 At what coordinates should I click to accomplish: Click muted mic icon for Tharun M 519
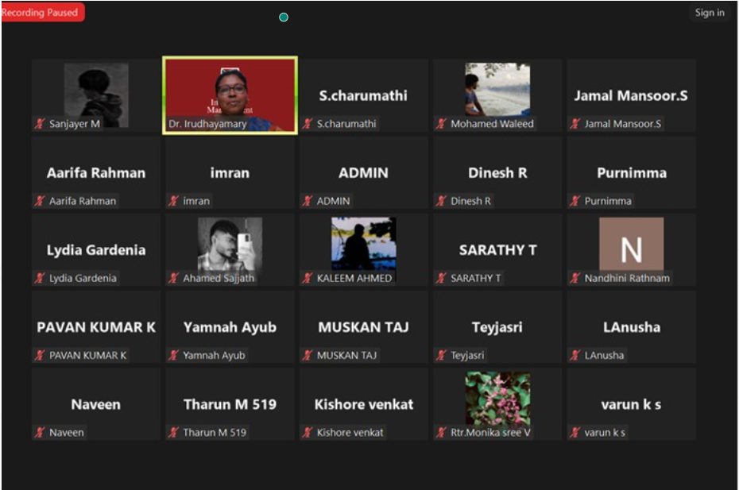[x=173, y=433]
